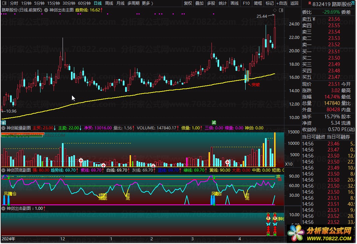Expand the 神剑能量副图 indicator dropdown

pyautogui.click(x=3, y=128)
